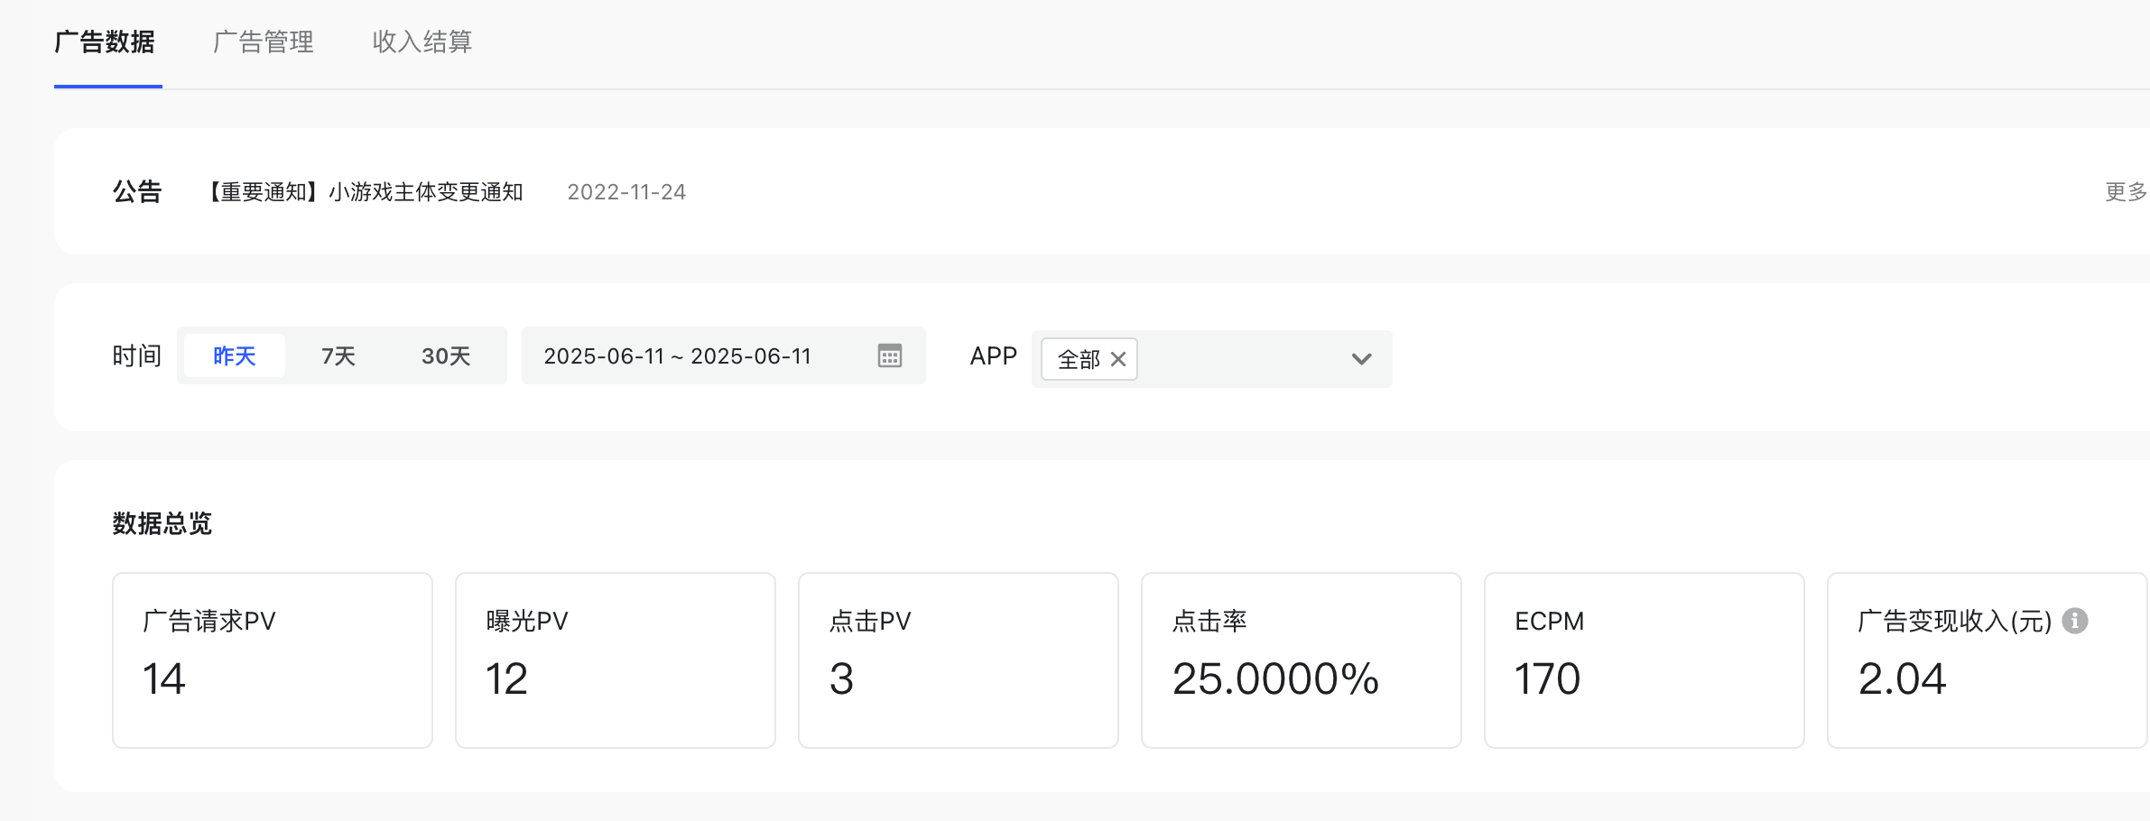Select the 广告请求PV metric card
This screenshot has height=821, width=2150.
pos(273,660)
